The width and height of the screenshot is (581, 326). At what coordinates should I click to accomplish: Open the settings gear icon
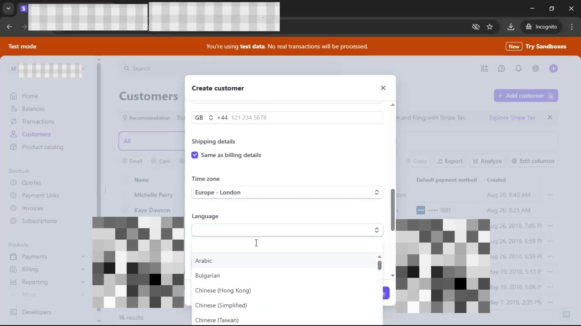click(535, 69)
